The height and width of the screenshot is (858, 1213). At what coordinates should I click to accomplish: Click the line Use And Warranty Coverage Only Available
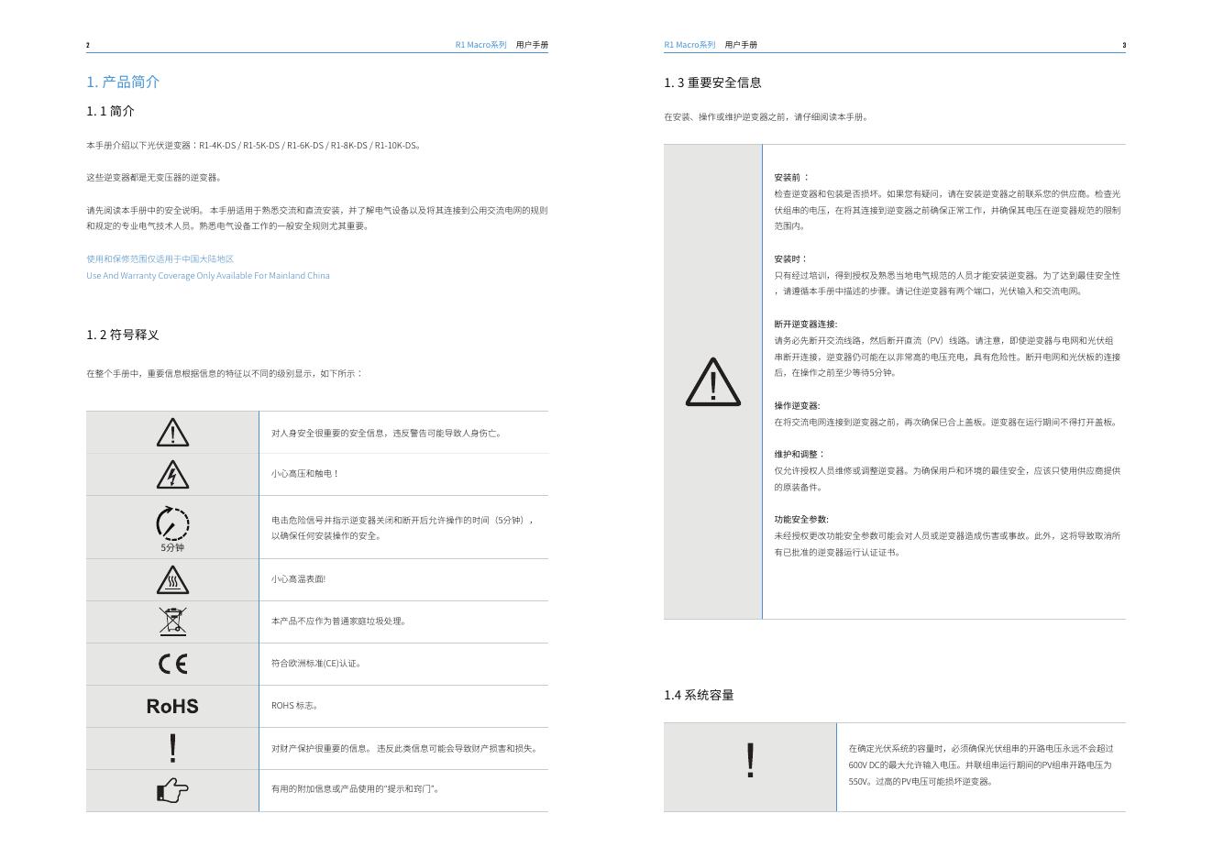pos(208,275)
